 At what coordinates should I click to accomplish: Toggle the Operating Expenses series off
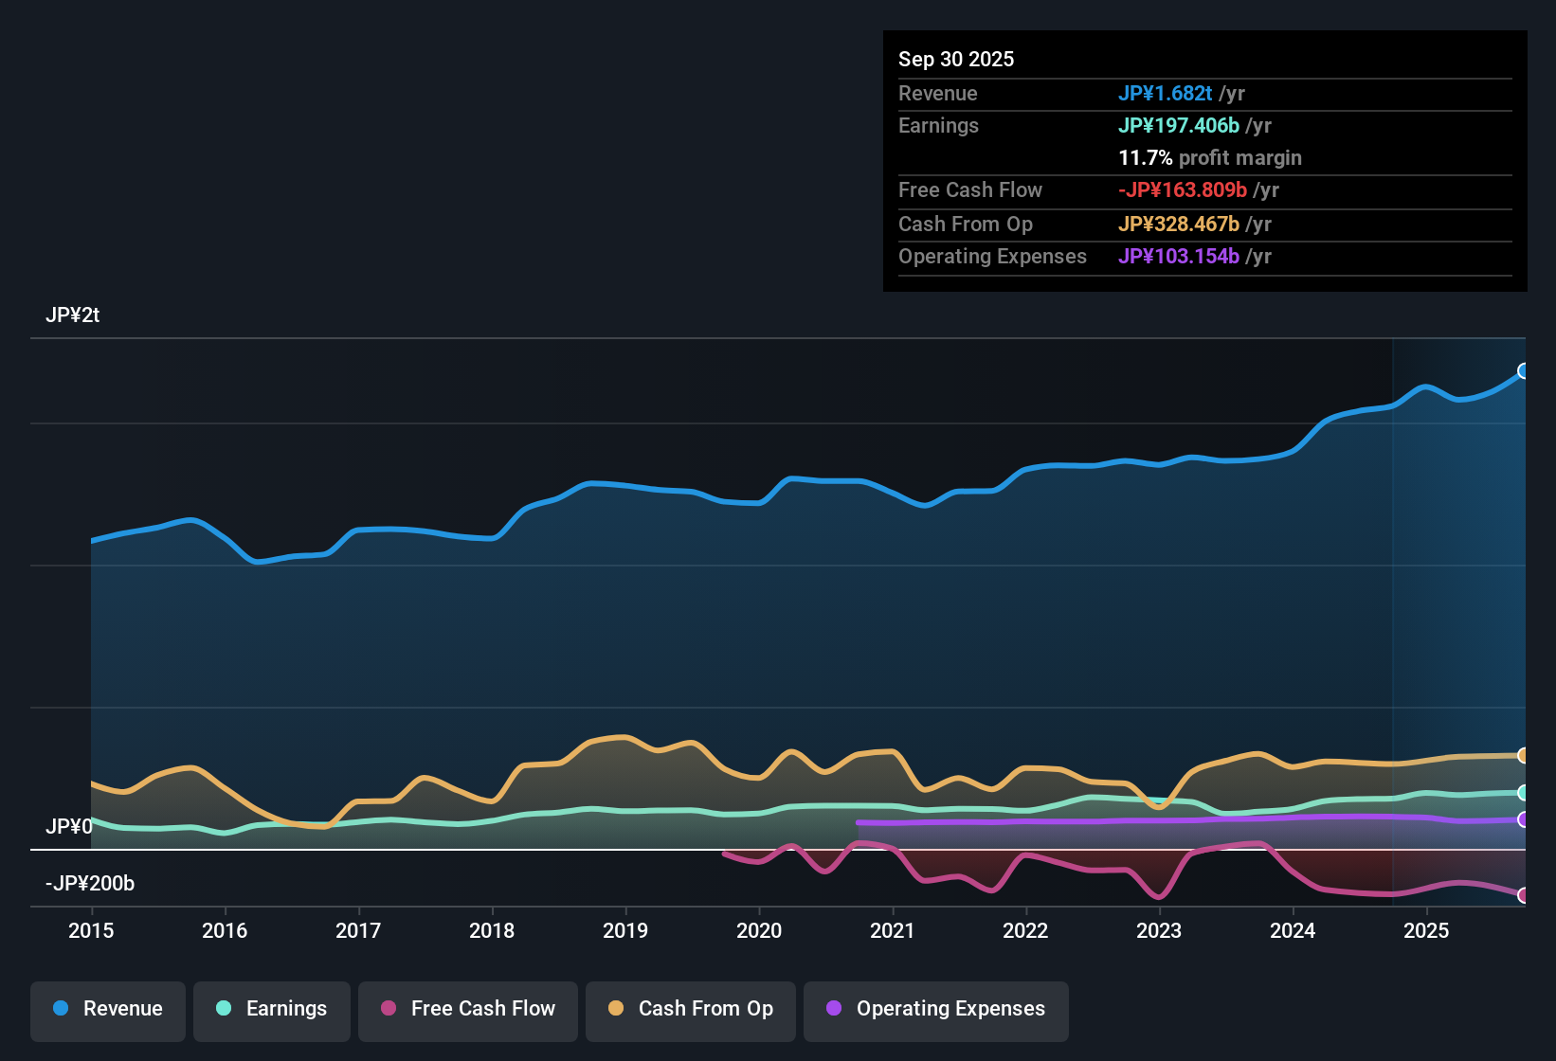pos(935,1009)
